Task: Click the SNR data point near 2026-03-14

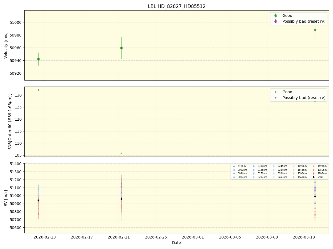Action: click(315, 102)
